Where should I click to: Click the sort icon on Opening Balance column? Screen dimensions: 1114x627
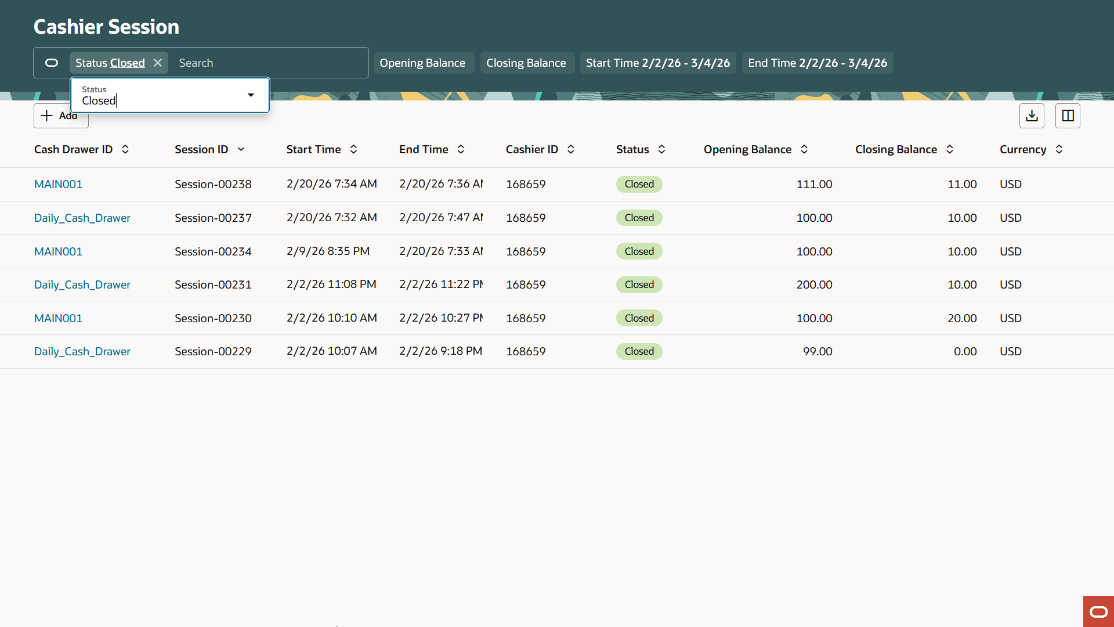804,149
